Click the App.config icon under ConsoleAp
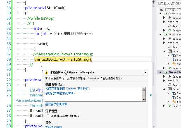Screen dimensions: 181x128 (170, 26)
